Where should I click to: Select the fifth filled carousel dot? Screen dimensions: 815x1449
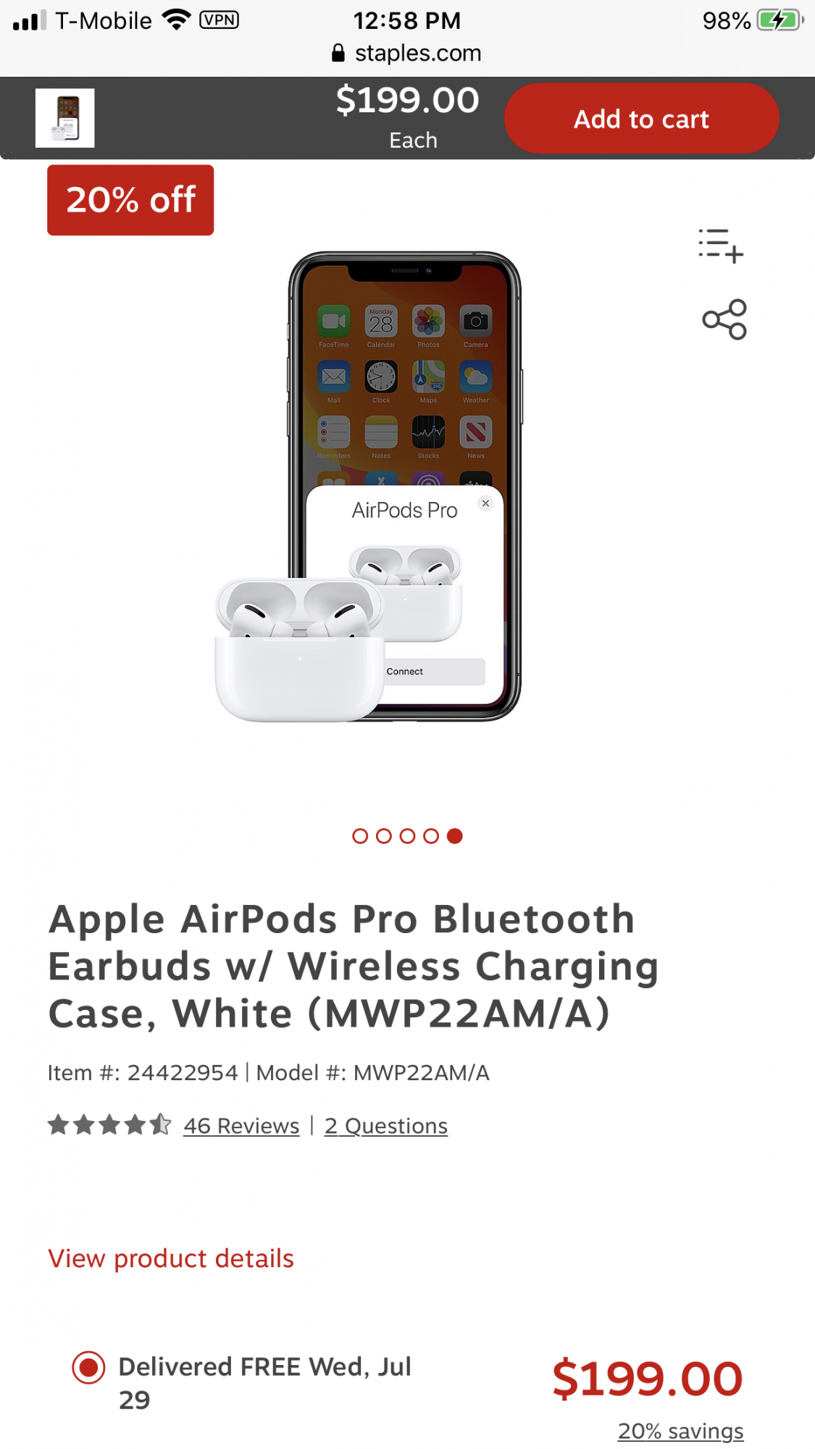pyautogui.click(x=455, y=836)
